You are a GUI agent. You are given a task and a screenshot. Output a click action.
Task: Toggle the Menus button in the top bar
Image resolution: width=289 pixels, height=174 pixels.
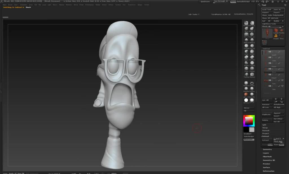click(x=233, y=2)
